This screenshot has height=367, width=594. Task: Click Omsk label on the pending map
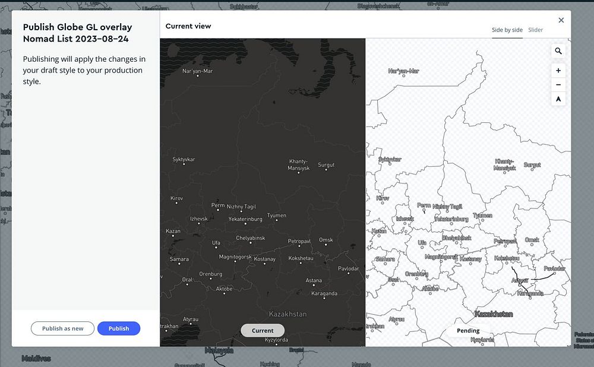point(532,240)
